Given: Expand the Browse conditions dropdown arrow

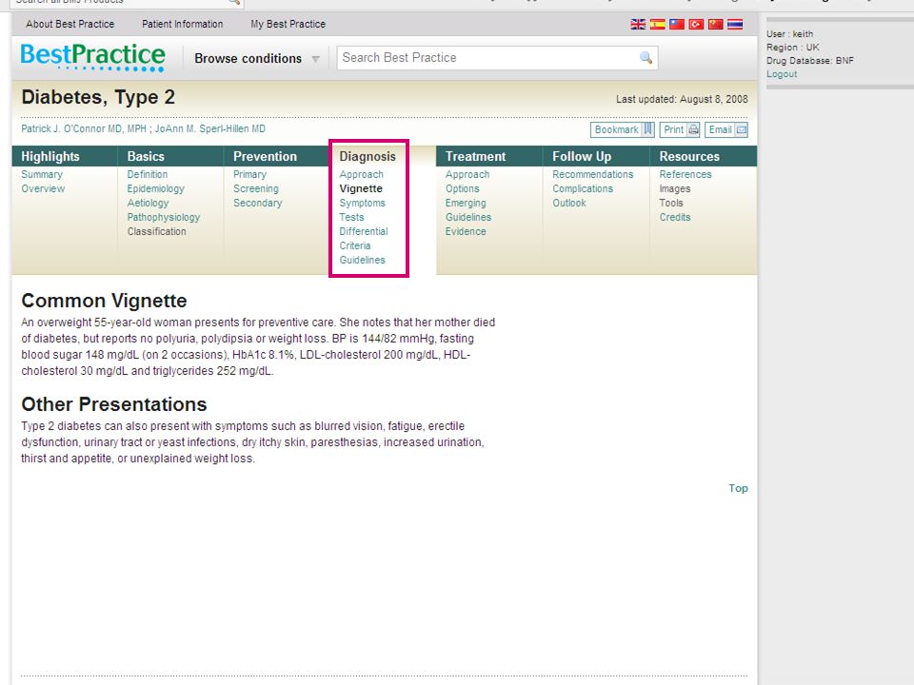Looking at the screenshot, I should 315,59.
